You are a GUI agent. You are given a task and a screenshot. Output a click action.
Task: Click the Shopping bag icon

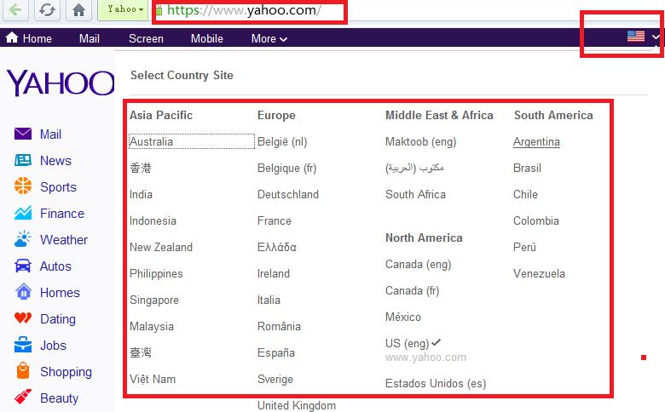click(23, 370)
